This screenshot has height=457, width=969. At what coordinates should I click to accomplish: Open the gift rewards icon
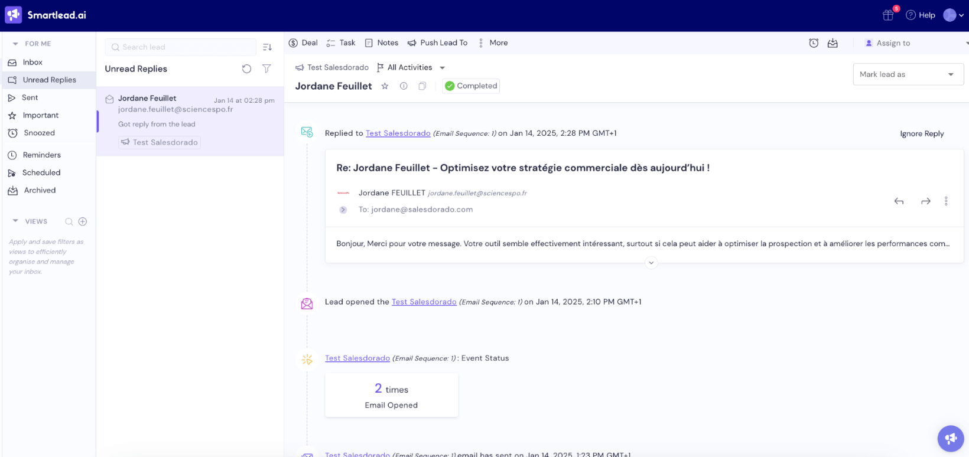888,15
